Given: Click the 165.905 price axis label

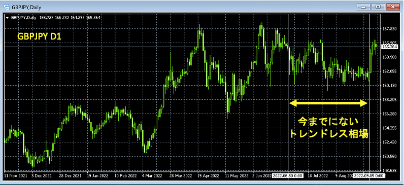Looking at the screenshot, I should pyautogui.click(x=389, y=43).
